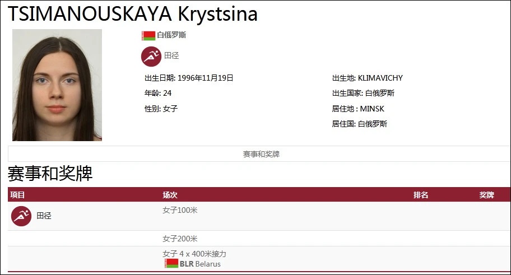Open the 女子200米 event
The image size is (511, 275).
[180, 239]
